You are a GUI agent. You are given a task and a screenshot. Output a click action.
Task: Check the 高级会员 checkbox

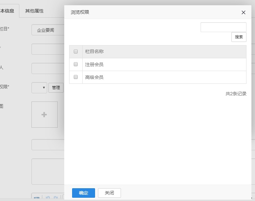click(x=76, y=77)
